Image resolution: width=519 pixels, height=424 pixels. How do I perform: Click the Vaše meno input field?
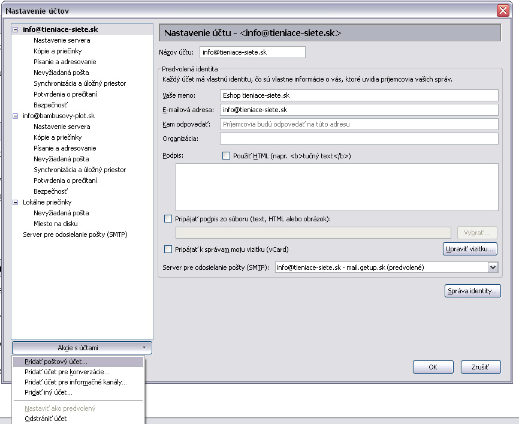[x=359, y=95]
